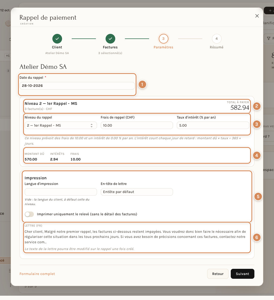This screenshot has height=300, width=274.
Task: Click the Impression section heading
Action: (x=35, y=178)
